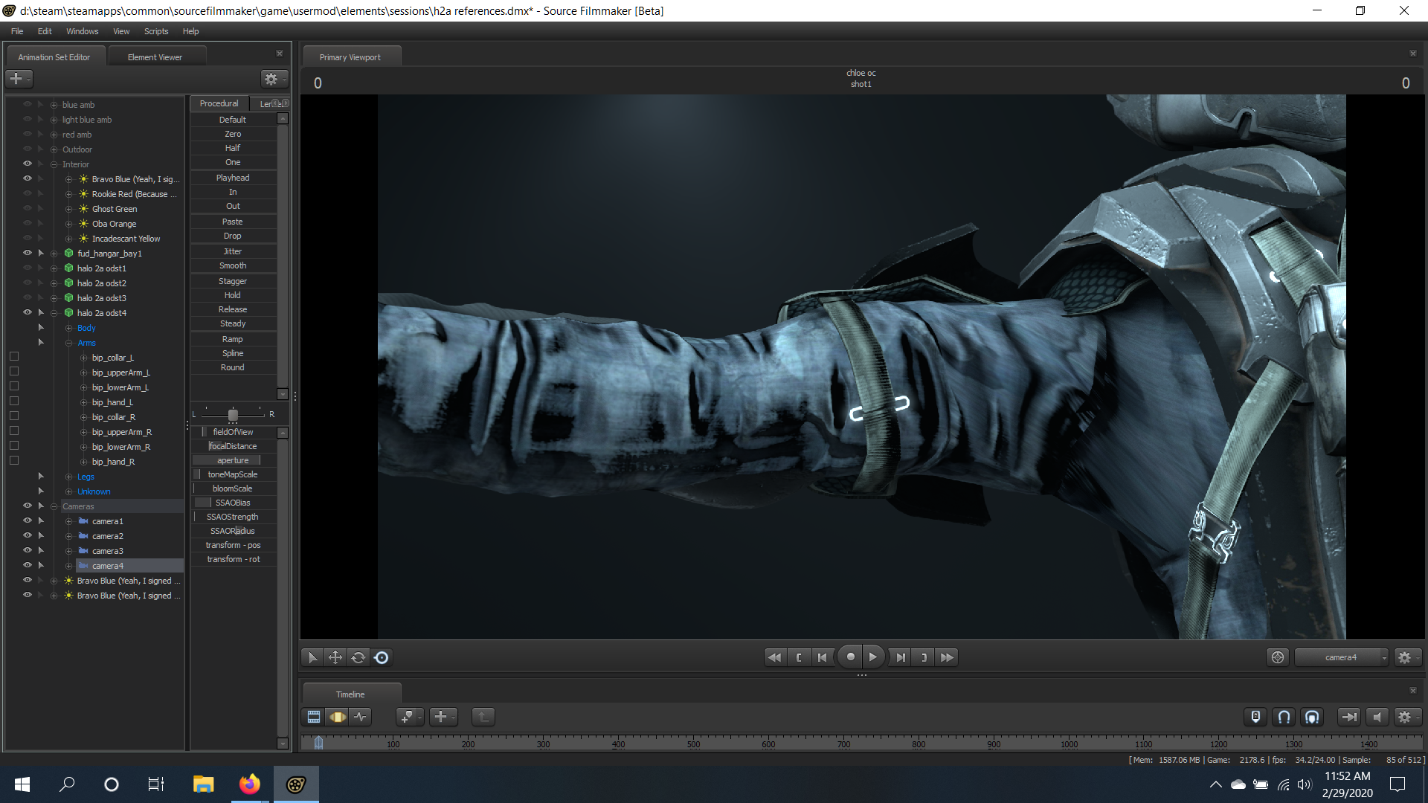
Task: Click the Playhead preset
Action: pyautogui.click(x=233, y=178)
